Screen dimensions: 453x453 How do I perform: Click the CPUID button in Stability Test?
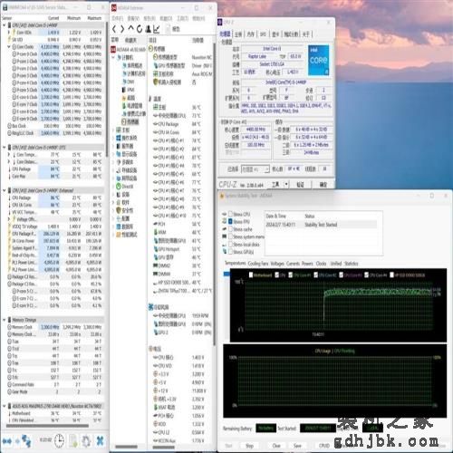pyautogui.click(x=324, y=446)
